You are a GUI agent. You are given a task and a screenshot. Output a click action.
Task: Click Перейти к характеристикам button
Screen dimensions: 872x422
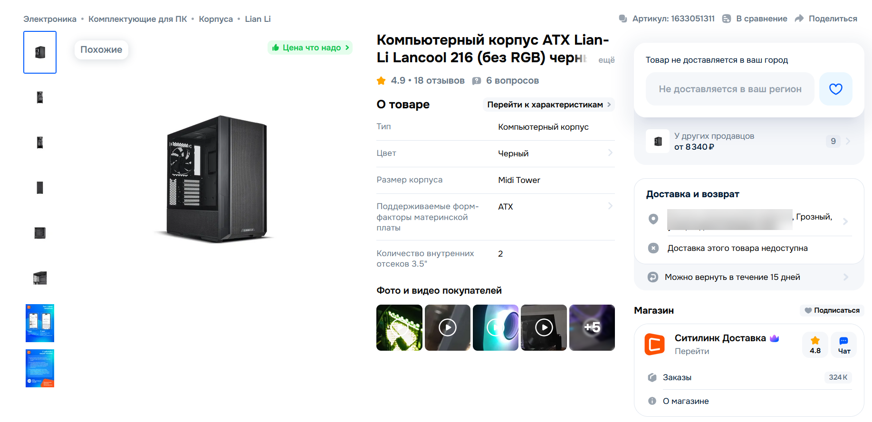[548, 105]
